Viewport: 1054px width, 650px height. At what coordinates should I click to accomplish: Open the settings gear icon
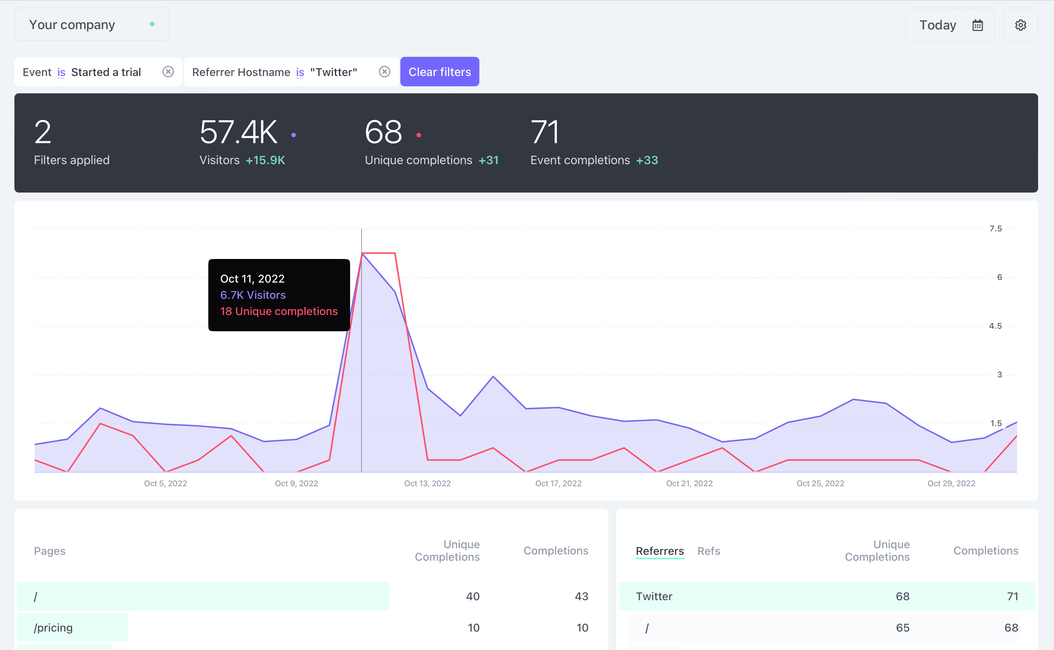click(1021, 24)
